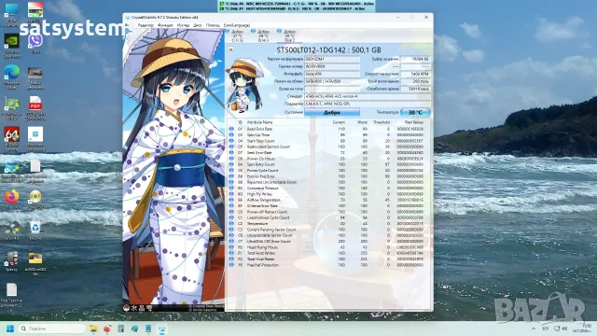Click the Threshold column header
597x336 pixels.
pos(382,122)
